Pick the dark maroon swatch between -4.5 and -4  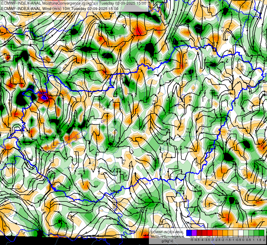[199, 233]
